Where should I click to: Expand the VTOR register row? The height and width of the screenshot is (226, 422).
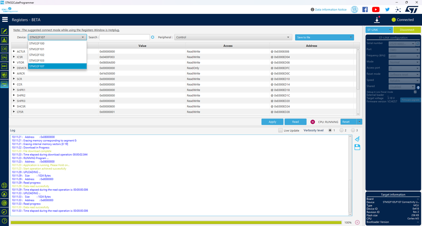coord(14,62)
